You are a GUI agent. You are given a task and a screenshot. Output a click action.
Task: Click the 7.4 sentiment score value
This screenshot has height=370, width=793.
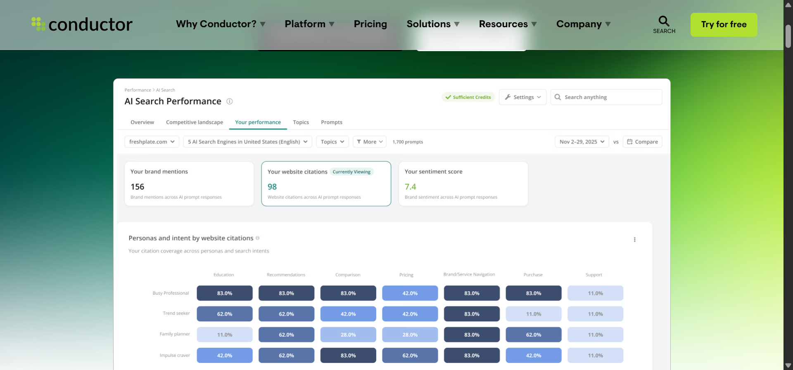point(411,187)
